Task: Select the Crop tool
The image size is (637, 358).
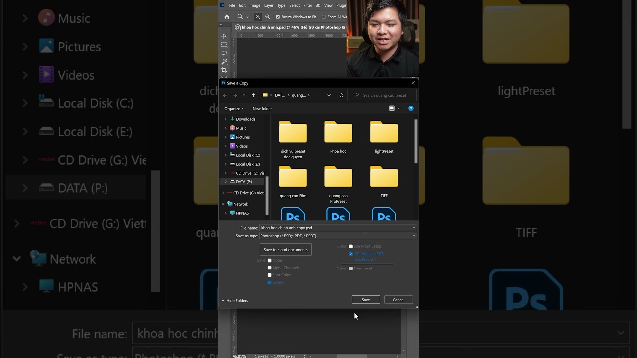Action: tap(224, 70)
